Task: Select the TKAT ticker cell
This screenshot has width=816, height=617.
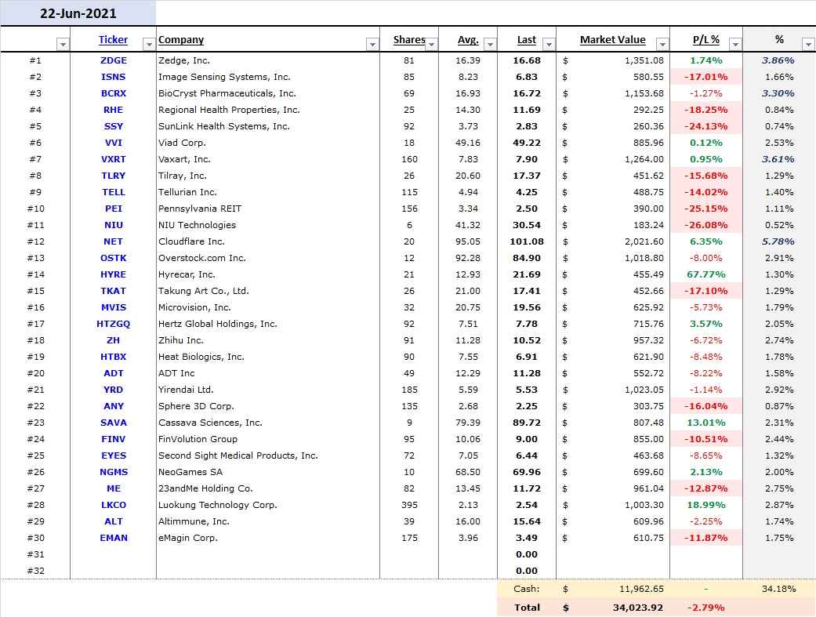Action: (114, 291)
